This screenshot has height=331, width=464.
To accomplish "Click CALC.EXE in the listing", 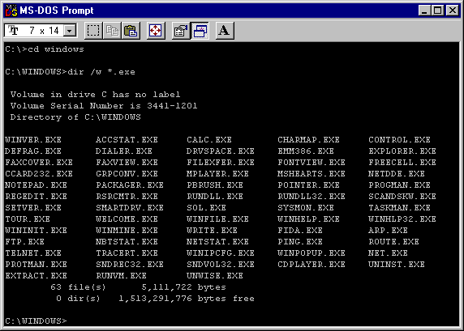I will pos(209,140).
